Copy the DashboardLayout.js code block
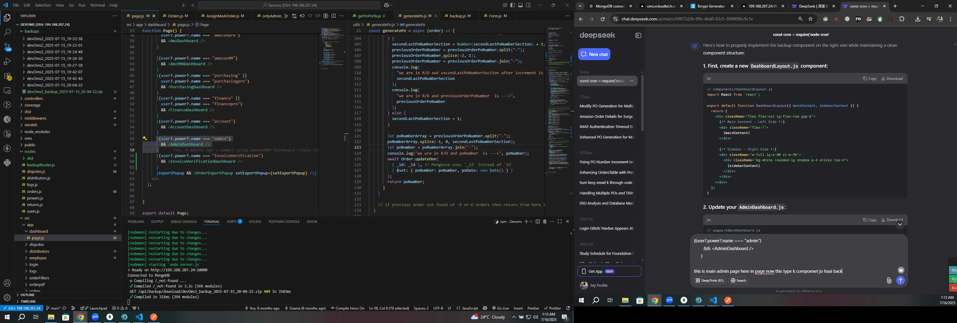957x323 pixels. pos(869,79)
